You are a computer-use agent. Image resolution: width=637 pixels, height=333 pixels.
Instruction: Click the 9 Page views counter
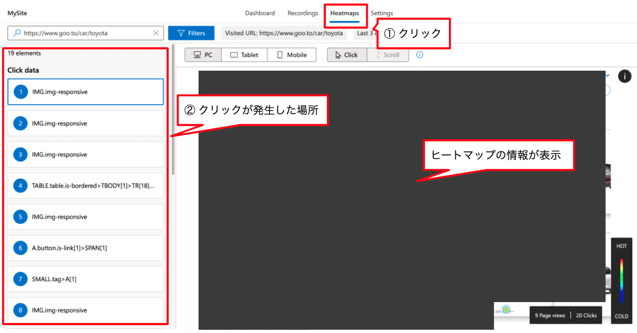tap(550, 315)
